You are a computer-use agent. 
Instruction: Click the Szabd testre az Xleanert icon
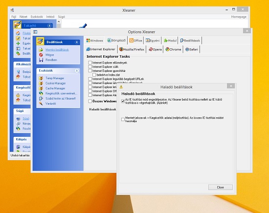[41, 99]
